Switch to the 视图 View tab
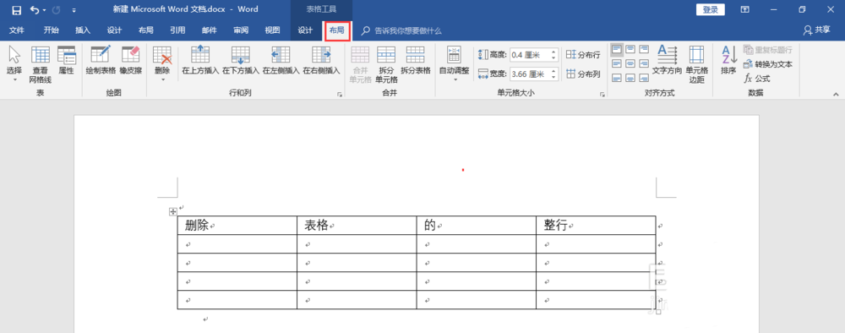 (x=272, y=30)
